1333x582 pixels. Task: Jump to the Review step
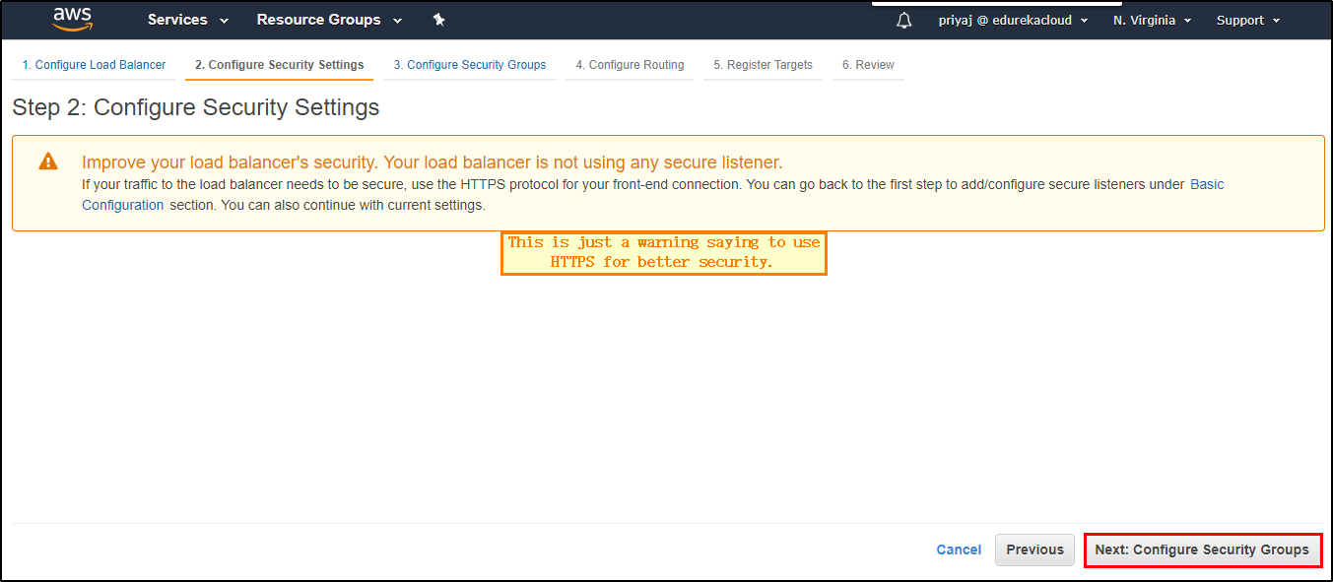point(868,64)
